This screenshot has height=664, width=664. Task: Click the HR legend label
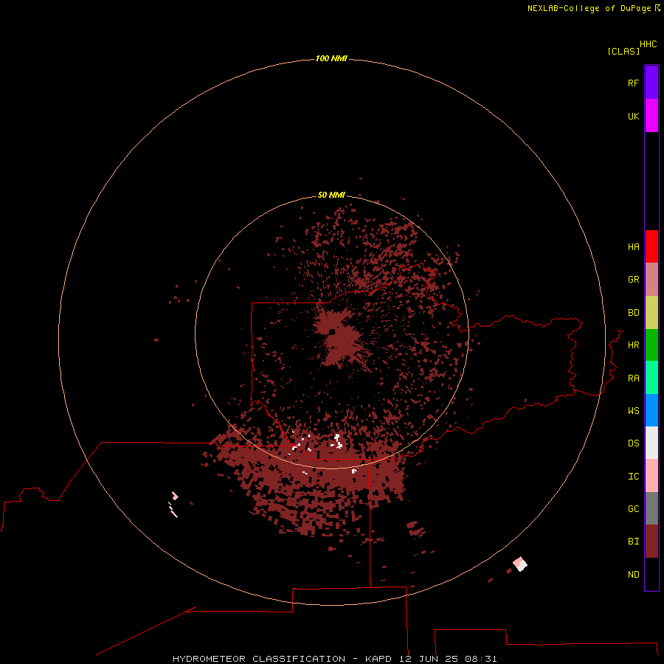pos(633,345)
